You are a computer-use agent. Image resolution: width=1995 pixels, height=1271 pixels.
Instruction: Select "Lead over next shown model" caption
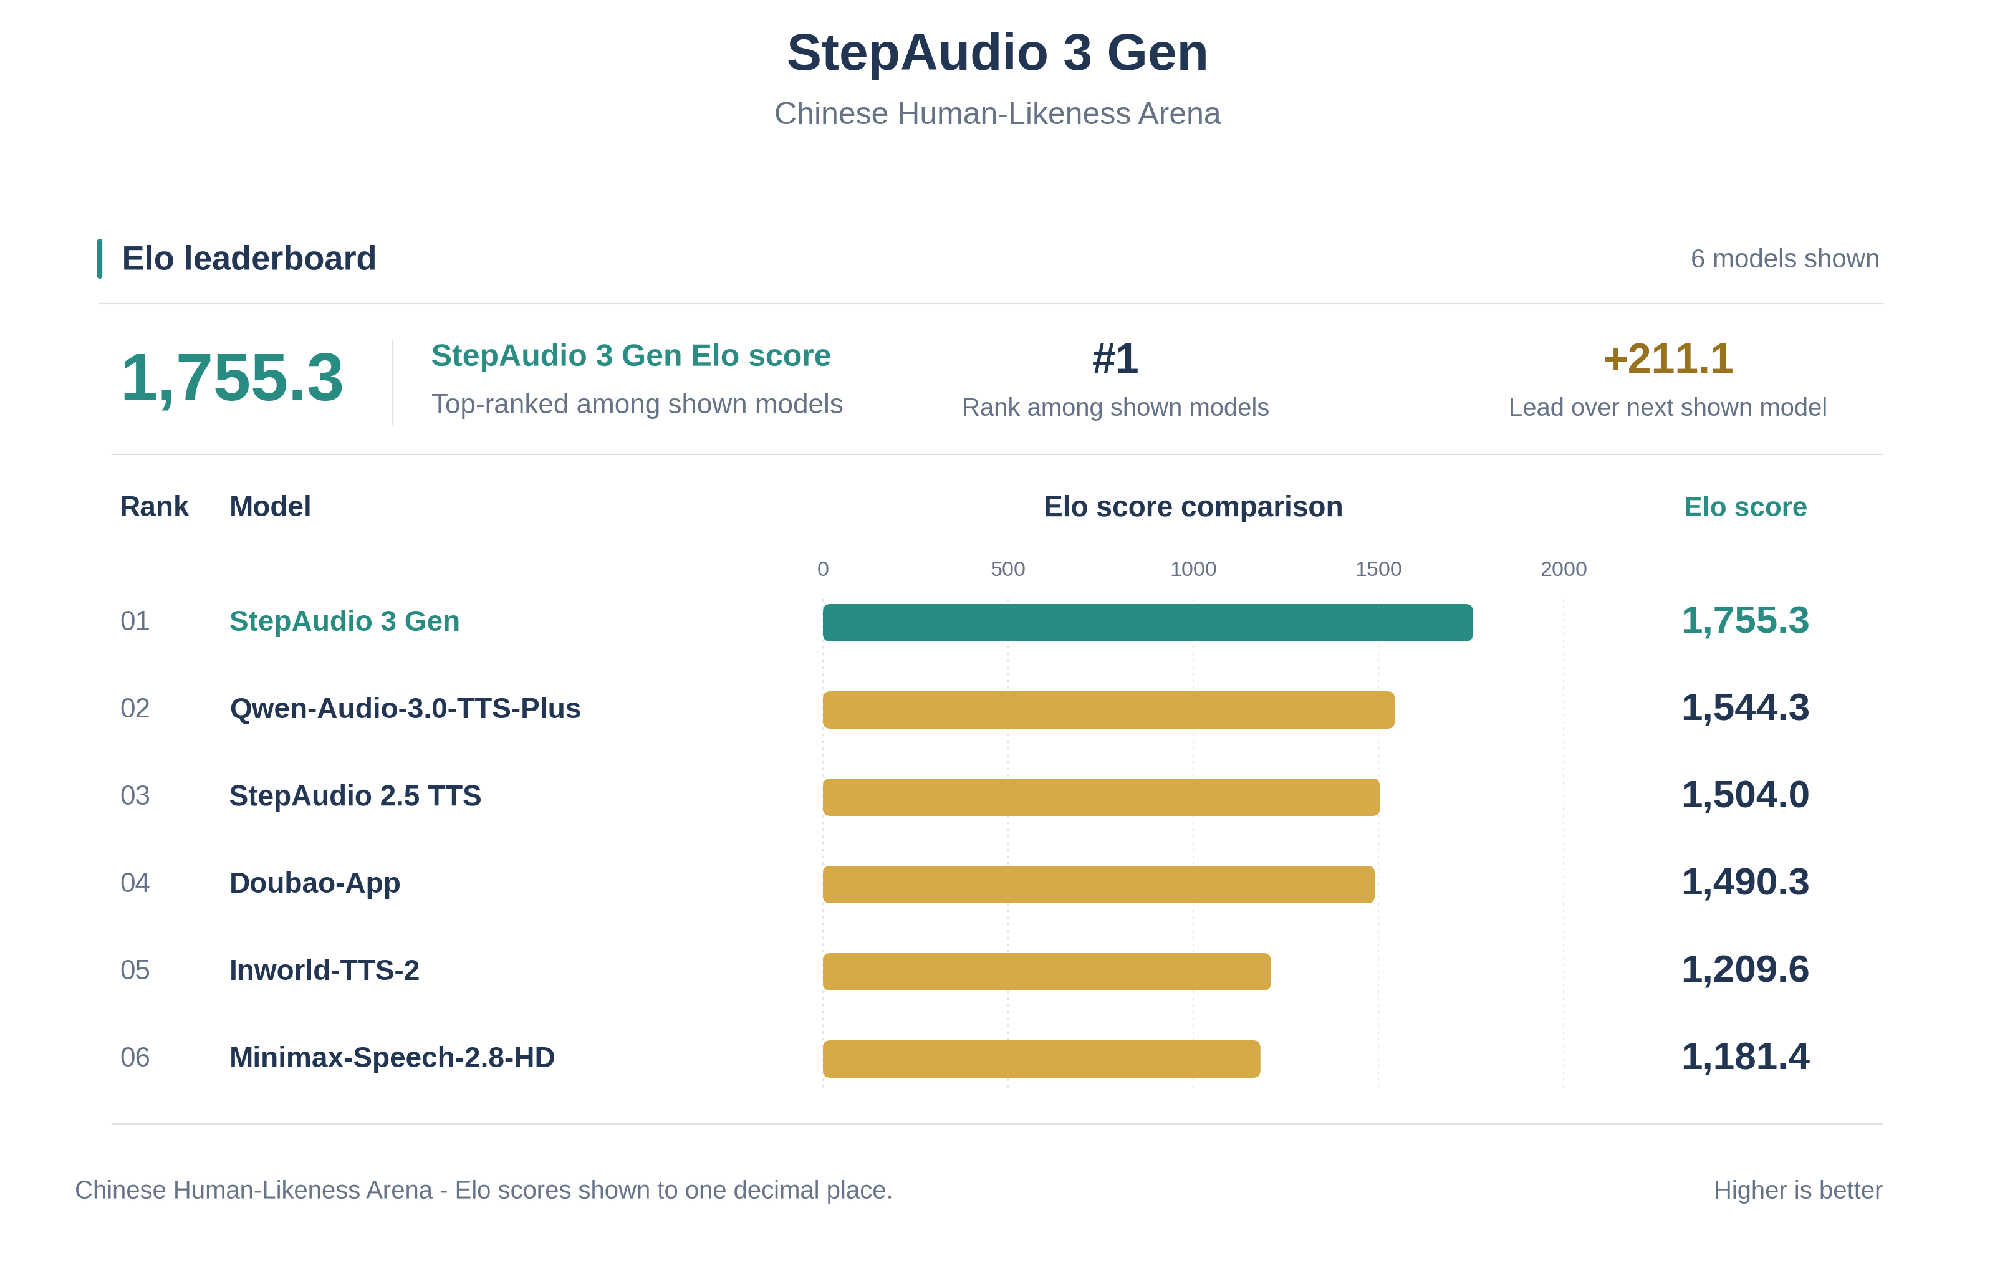[1668, 408]
